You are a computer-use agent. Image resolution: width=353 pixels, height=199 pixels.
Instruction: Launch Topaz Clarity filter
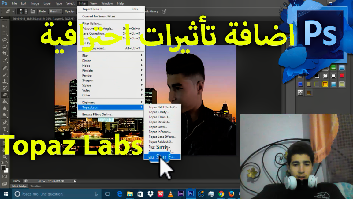pyautogui.click(x=162, y=112)
